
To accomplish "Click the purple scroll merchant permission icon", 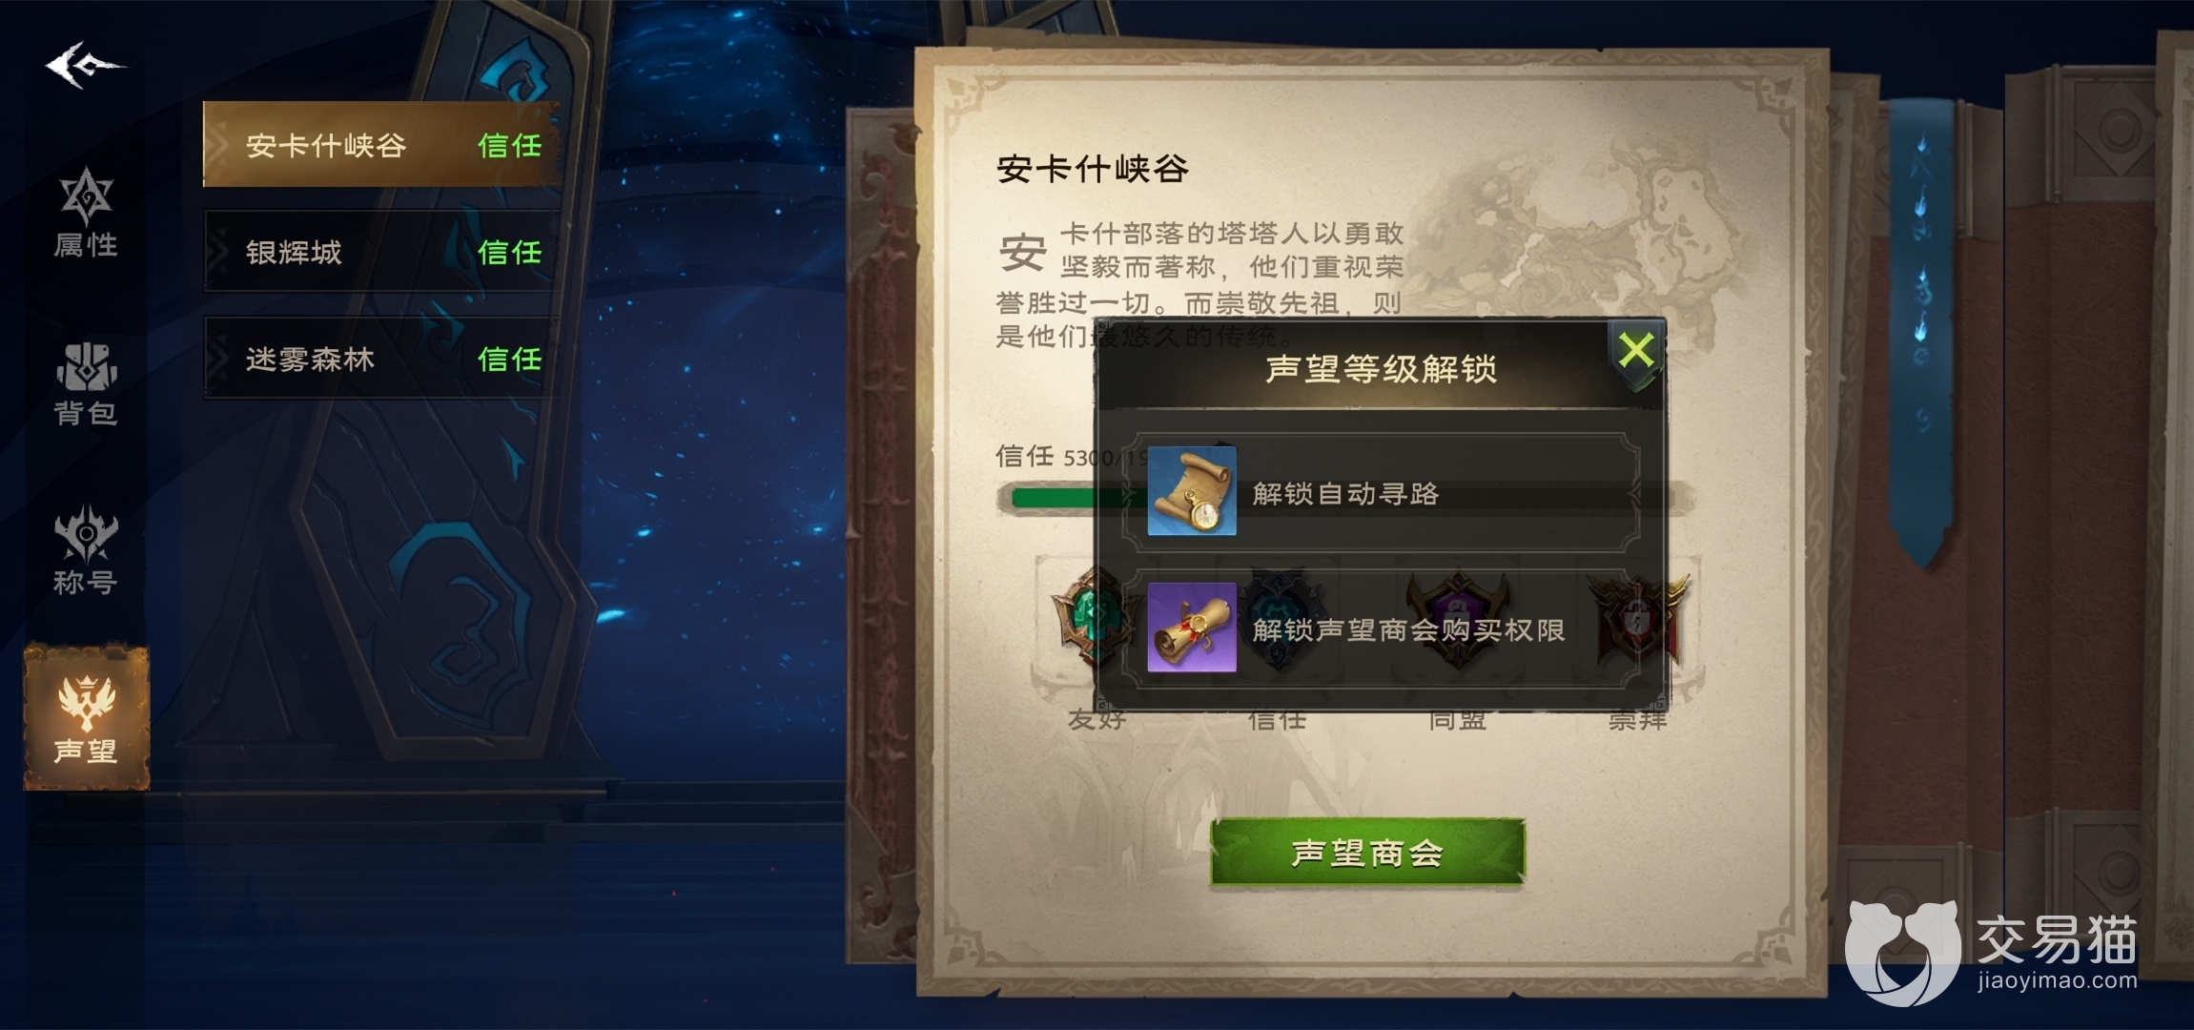I will (1192, 628).
